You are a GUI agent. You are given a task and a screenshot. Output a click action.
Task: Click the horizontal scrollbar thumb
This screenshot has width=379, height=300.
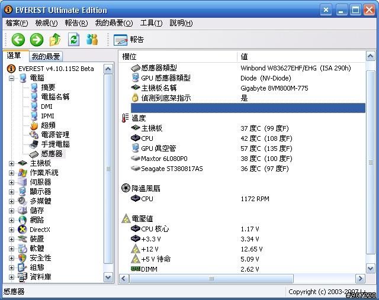coord(211,279)
